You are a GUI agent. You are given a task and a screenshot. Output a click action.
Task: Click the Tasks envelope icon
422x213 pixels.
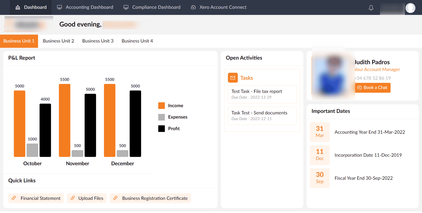pyautogui.click(x=233, y=78)
